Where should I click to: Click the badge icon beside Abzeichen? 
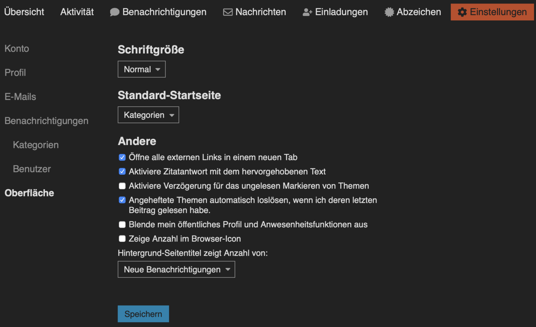(x=389, y=12)
